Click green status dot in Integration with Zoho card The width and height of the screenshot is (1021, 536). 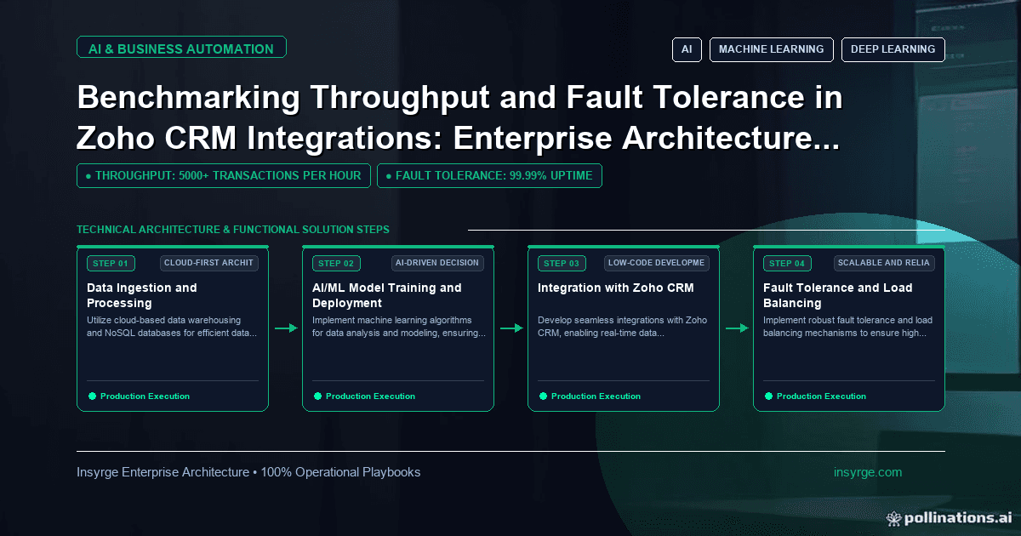pos(544,396)
